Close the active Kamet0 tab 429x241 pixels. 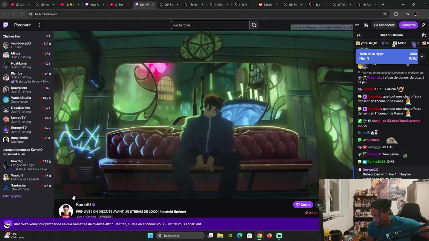tap(153, 5)
